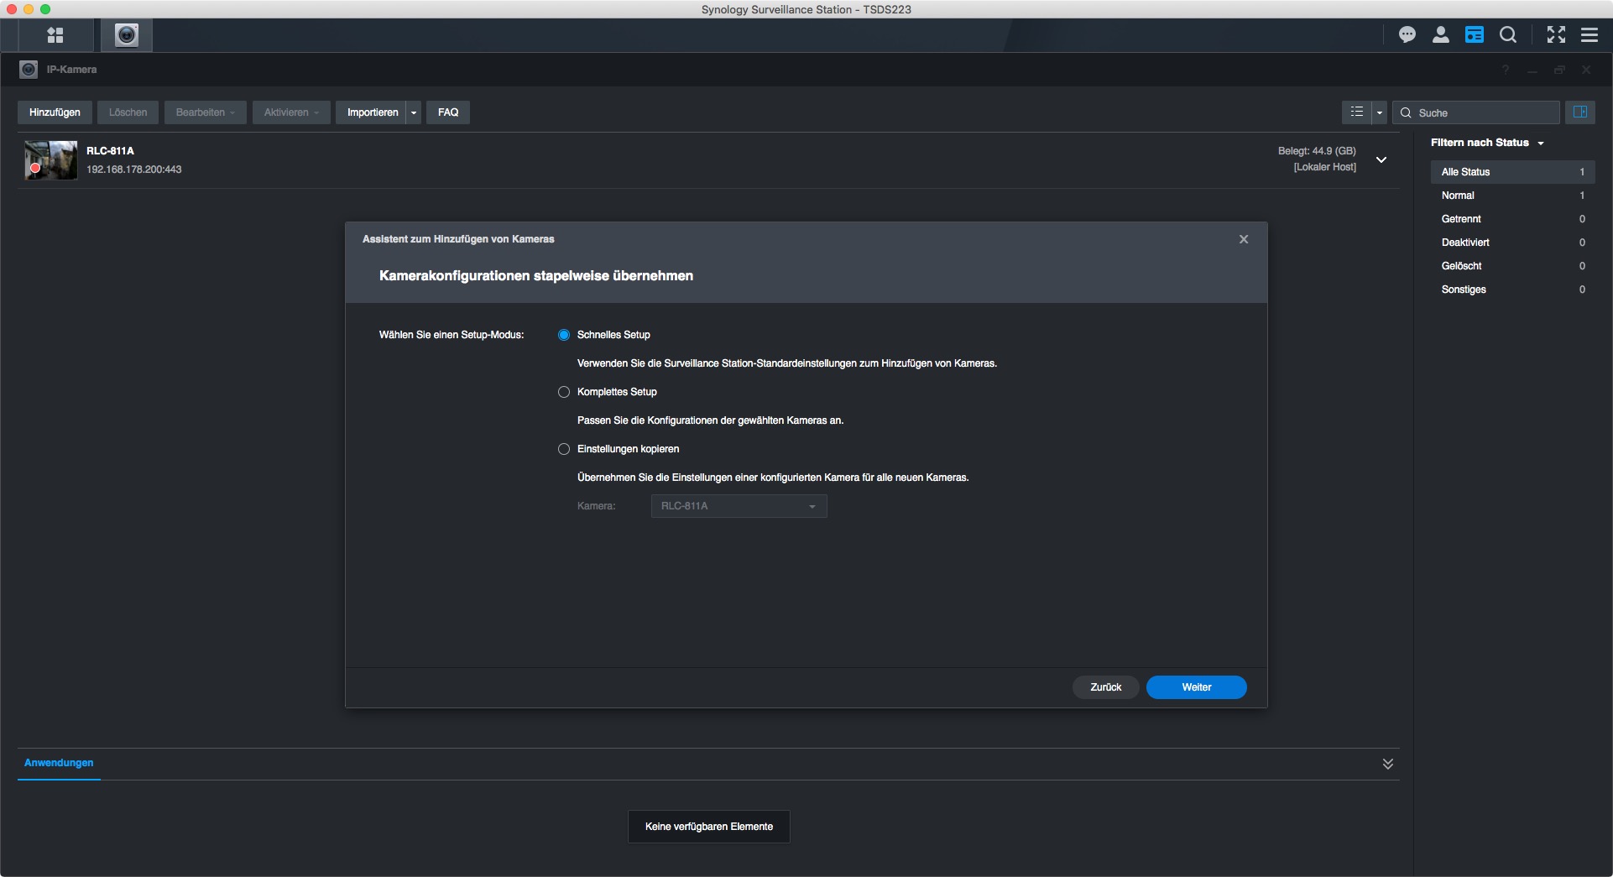Open the Kamera RLC-811A dropdown
This screenshot has width=1613, height=877.
739,506
